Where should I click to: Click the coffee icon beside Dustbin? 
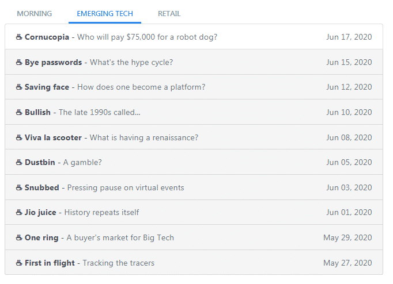19,162
